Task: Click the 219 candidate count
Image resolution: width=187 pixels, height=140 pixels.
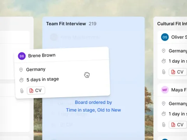Action: (x=92, y=24)
